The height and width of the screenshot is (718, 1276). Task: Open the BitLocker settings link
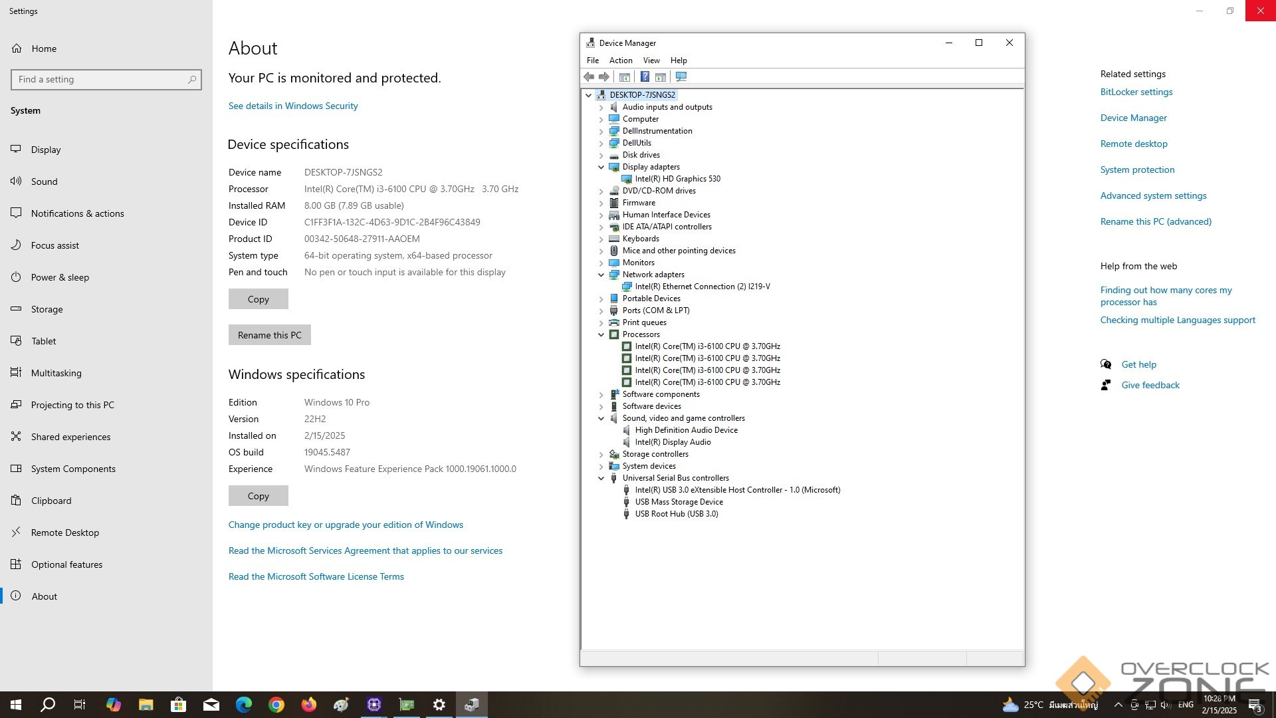[1136, 92]
